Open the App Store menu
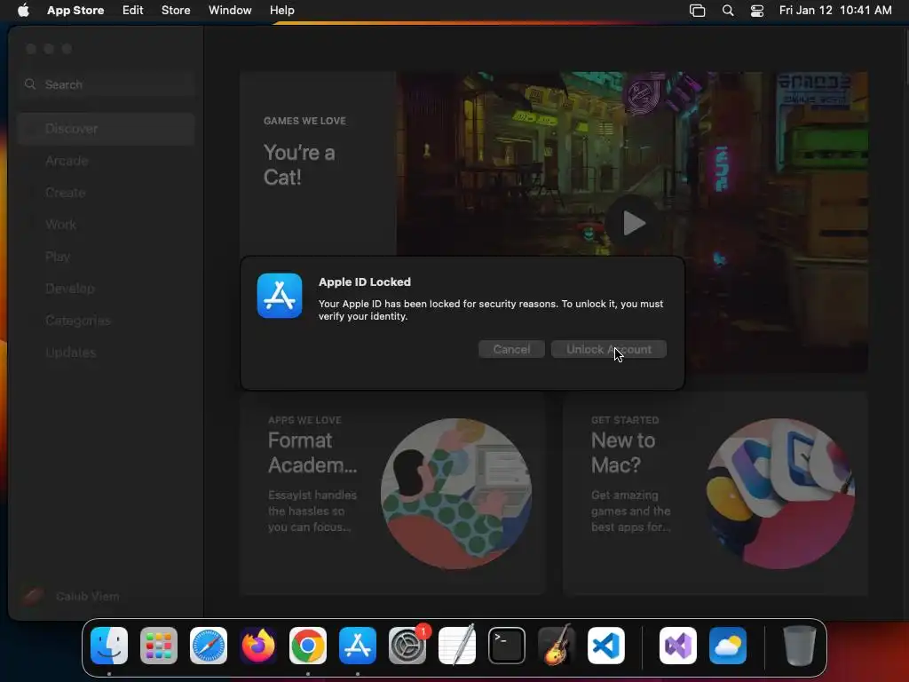This screenshot has width=909, height=682. 75,10
